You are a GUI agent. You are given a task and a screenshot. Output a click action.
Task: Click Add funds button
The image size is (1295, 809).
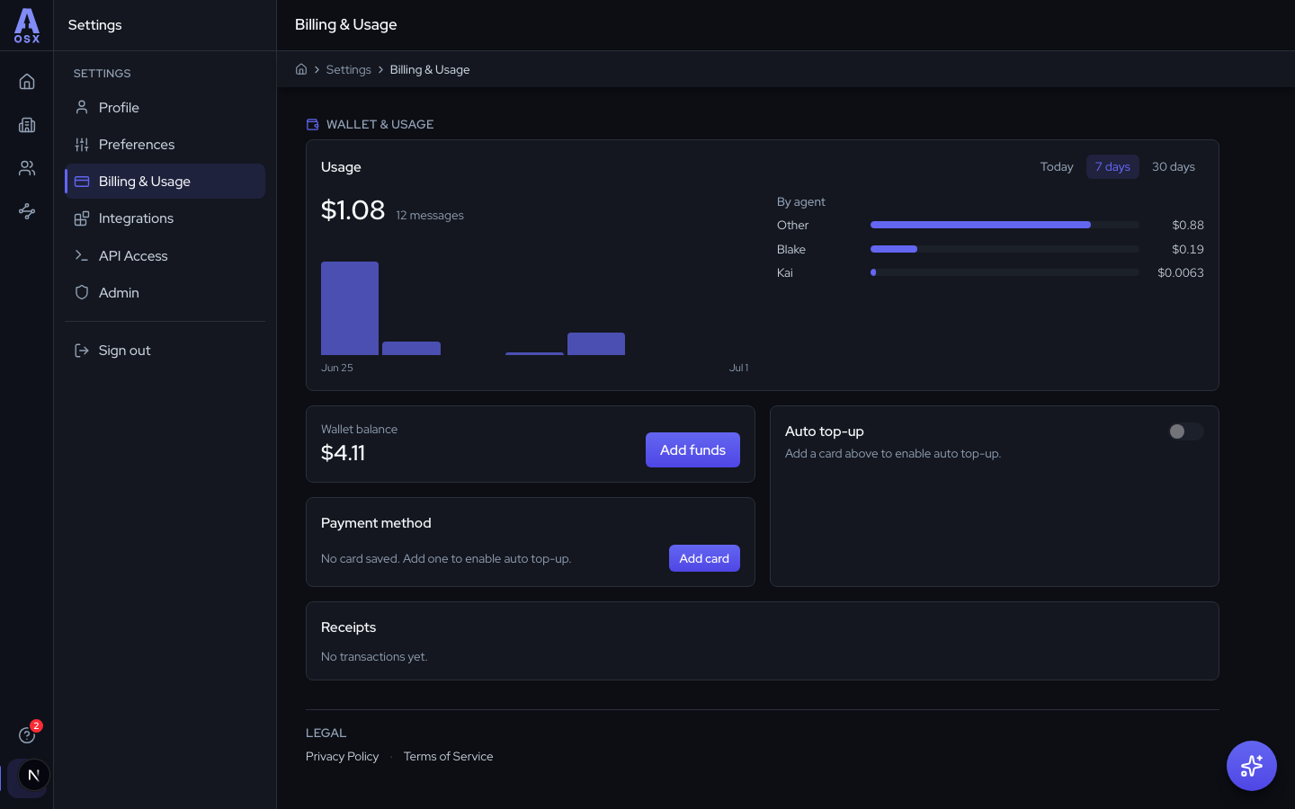click(x=692, y=450)
